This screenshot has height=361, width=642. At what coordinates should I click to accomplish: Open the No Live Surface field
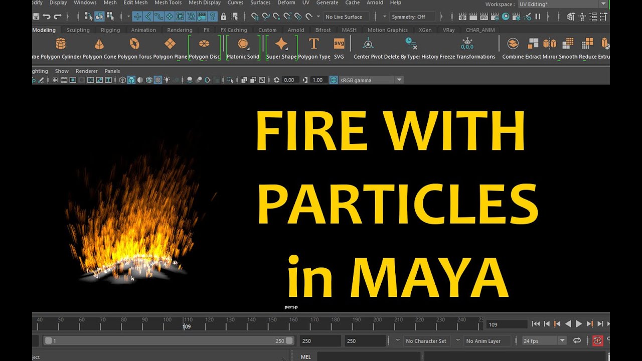point(347,17)
